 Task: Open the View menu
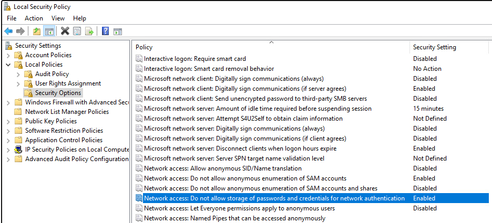pos(58,18)
